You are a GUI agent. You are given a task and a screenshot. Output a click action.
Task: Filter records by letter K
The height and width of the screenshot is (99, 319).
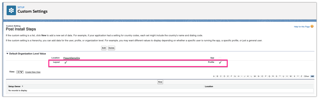click(x=248, y=76)
